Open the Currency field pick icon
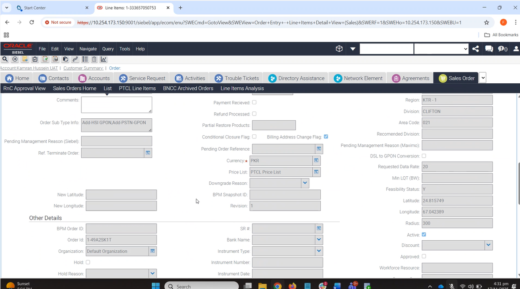 click(316, 161)
